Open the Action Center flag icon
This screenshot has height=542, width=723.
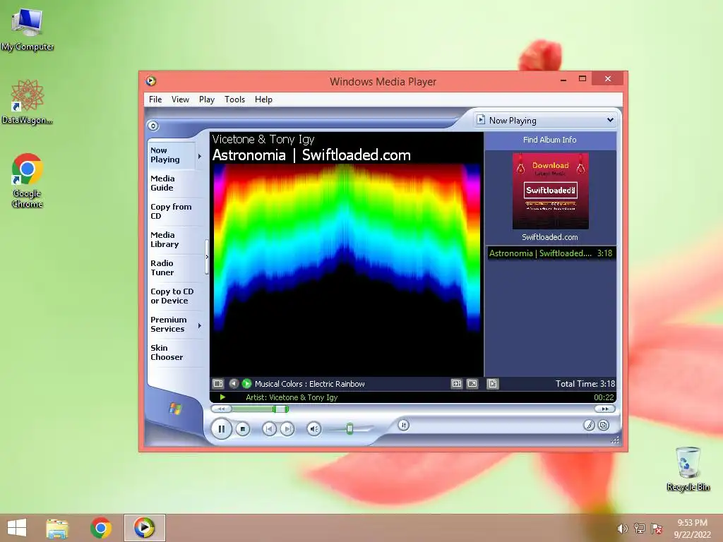[657, 529]
